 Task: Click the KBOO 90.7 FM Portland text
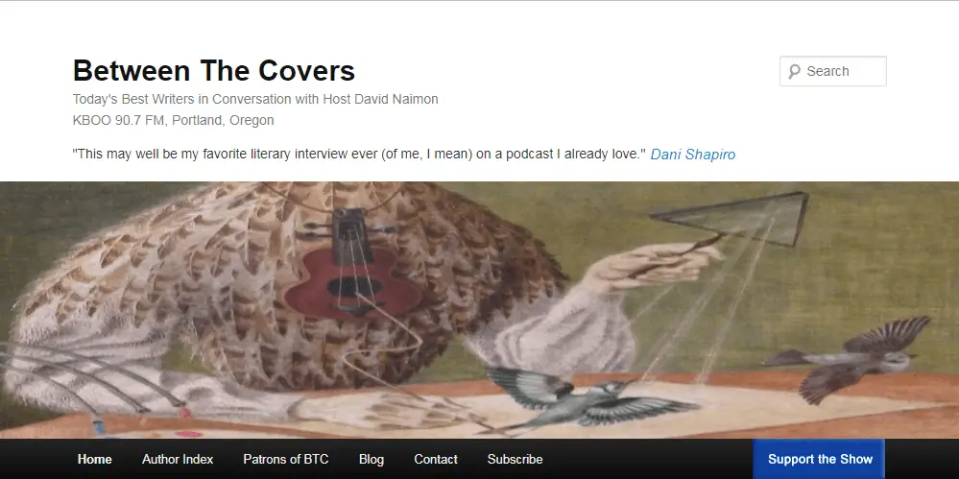click(x=173, y=120)
